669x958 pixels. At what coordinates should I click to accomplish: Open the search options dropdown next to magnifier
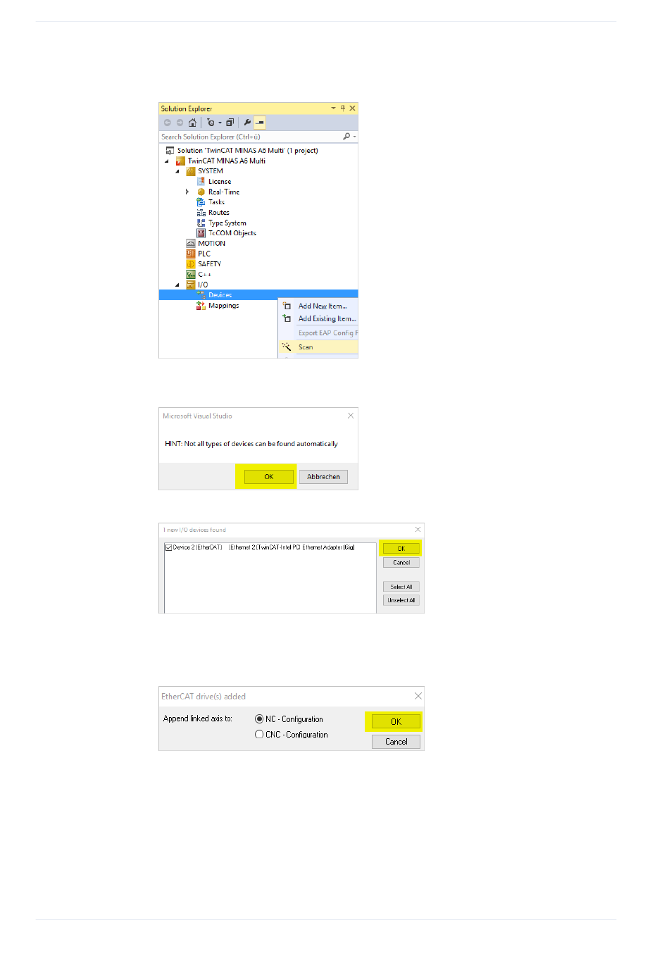(x=354, y=137)
